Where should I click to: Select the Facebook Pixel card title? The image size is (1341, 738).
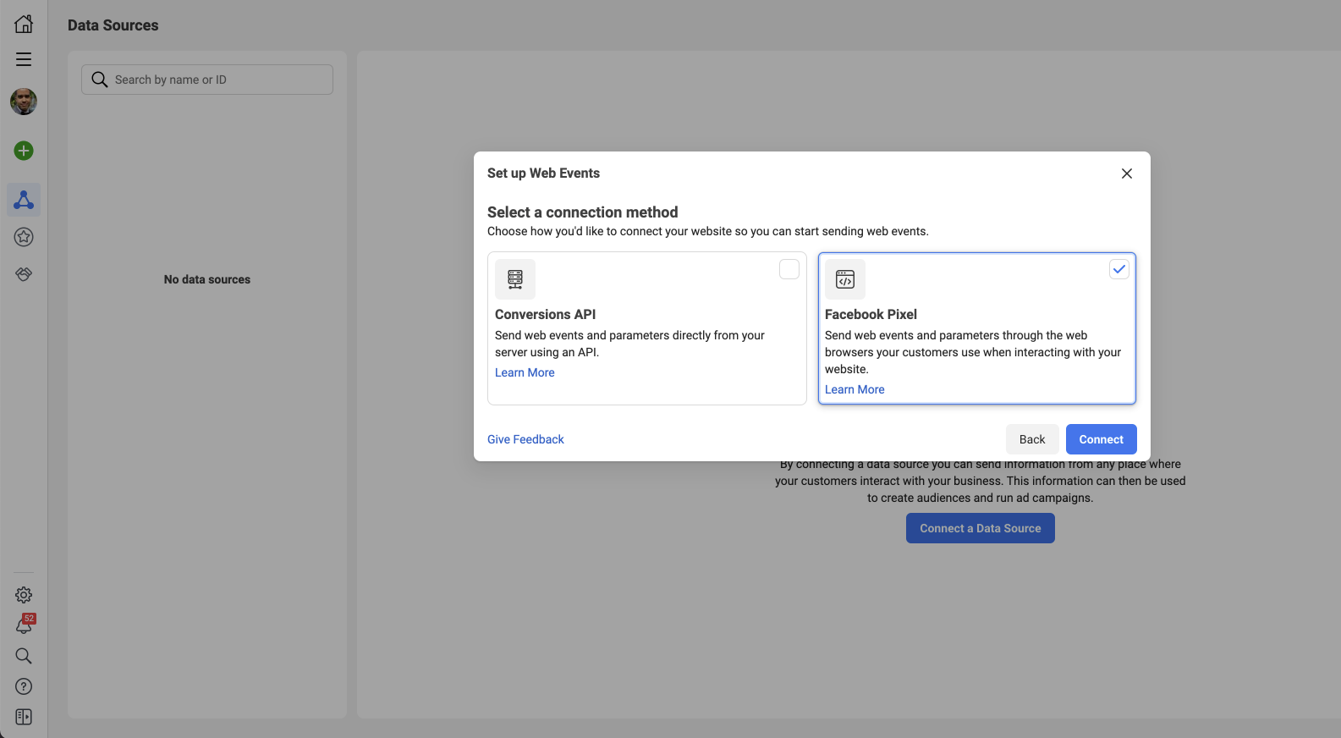pyautogui.click(x=871, y=314)
